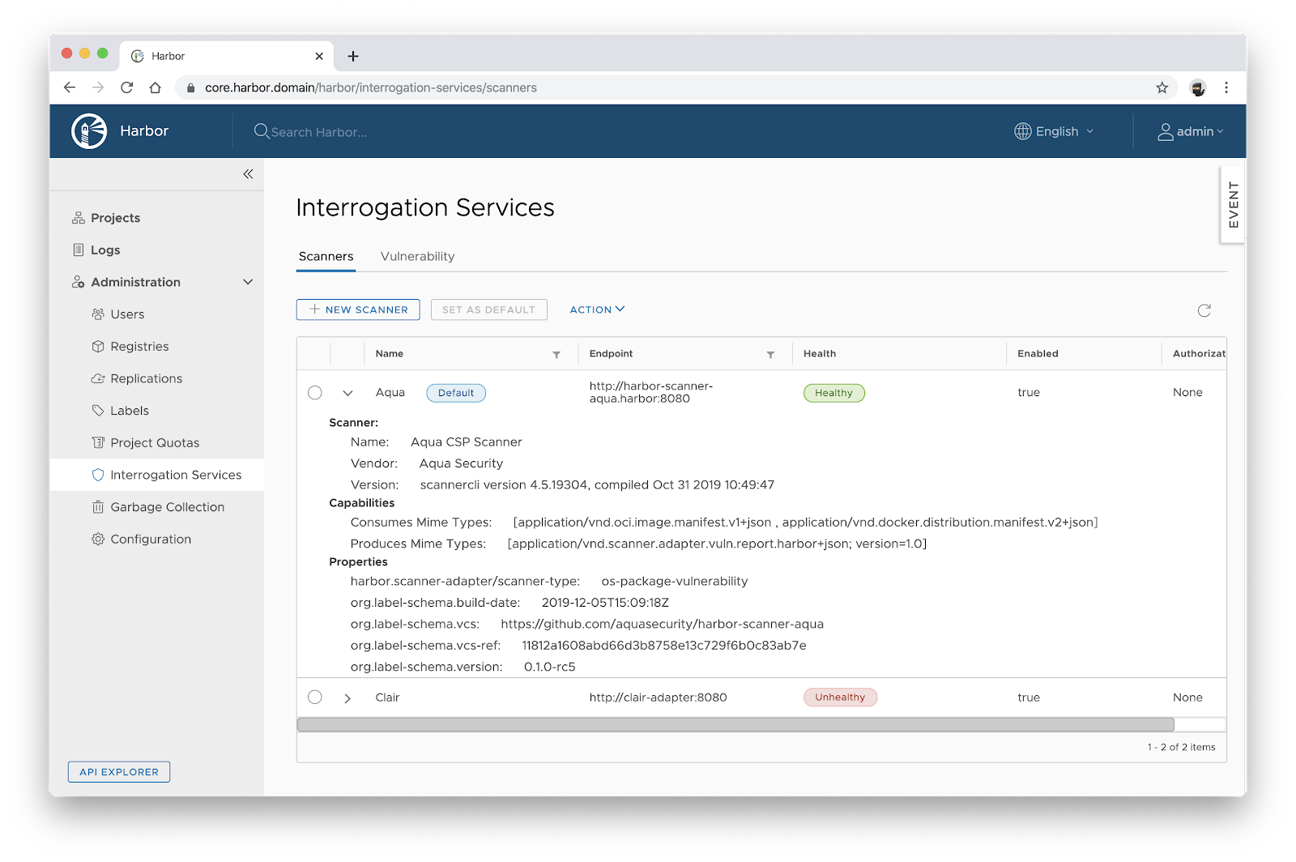This screenshot has width=1296, height=862.
Task: Select the Clair scanner radio button
Action: pyautogui.click(x=315, y=698)
